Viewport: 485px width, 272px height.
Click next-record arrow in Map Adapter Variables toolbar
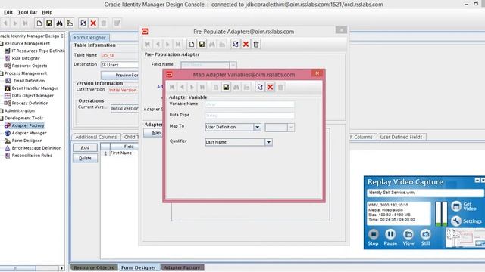click(x=192, y=88)
